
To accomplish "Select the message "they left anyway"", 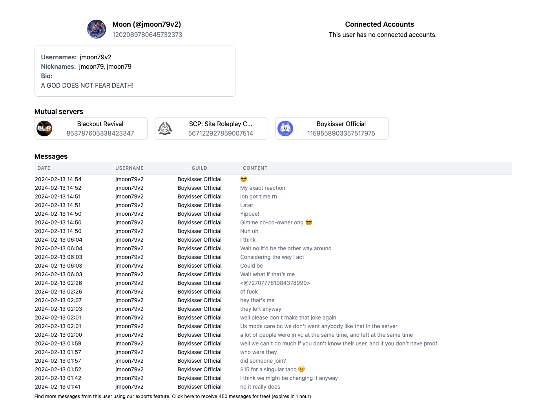I will point(261,309).
